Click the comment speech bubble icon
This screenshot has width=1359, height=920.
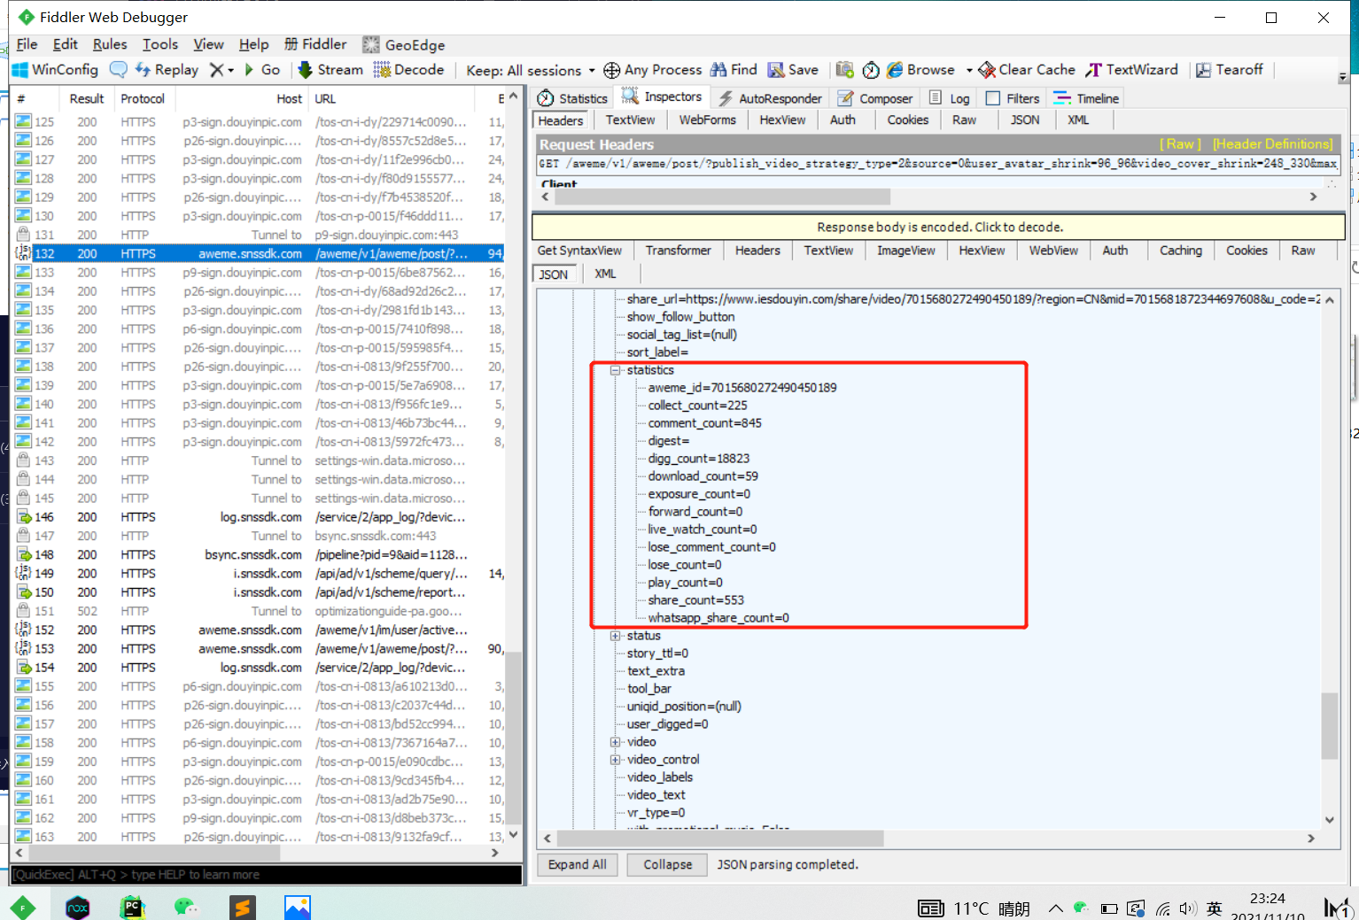click(118, 70)
